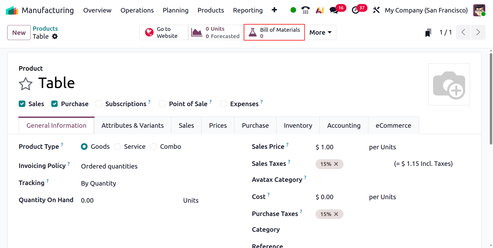The image size is (493, 248).
Task: Open the Planning menu
Action: tap(176, 10)
